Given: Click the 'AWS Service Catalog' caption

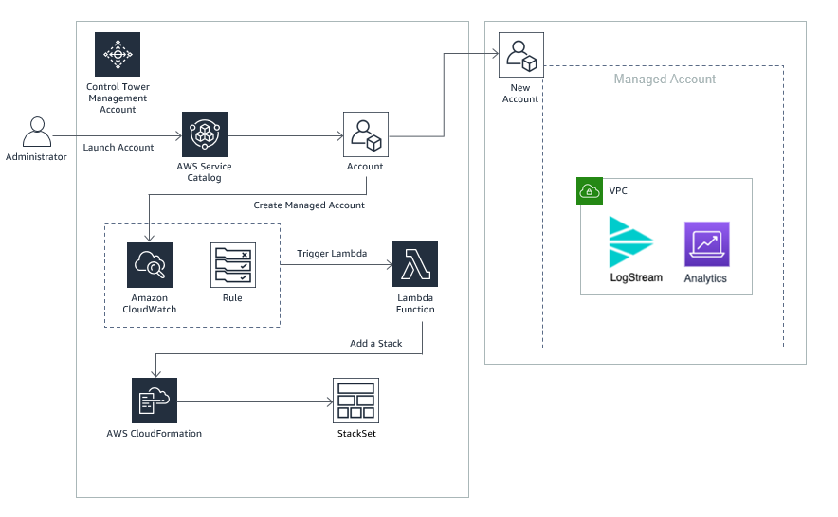Looking at the screenshot, I should 204,172.
